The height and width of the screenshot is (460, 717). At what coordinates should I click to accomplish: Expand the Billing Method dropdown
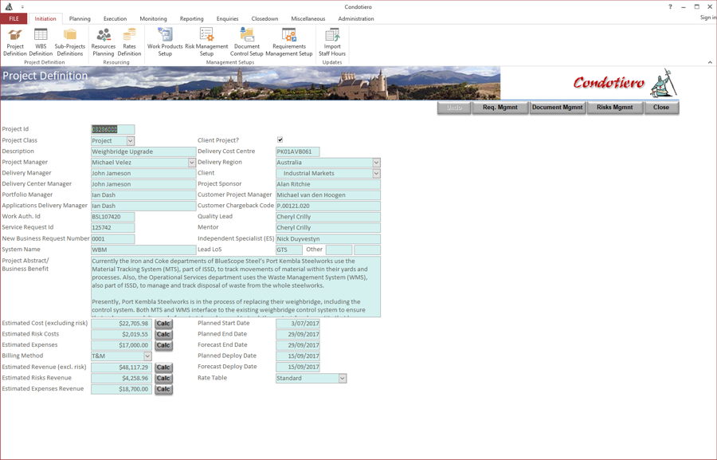tap(147, 356)
